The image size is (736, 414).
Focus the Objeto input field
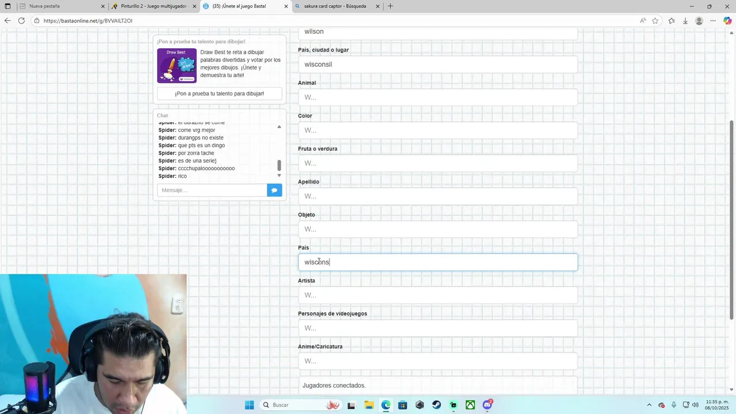click(438, 229)
